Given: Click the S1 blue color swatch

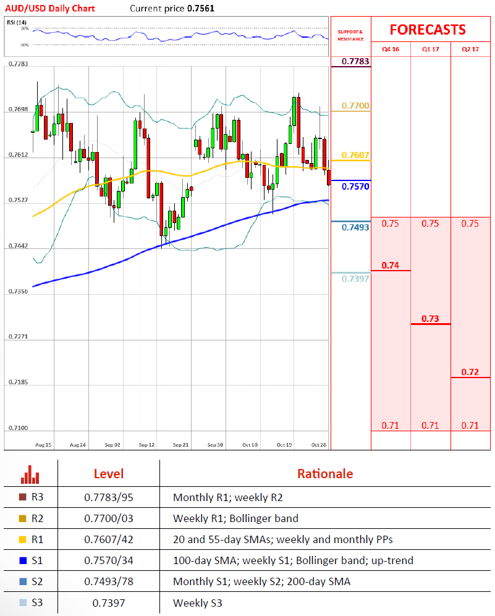Looking at the screenshot, I should coord(23,560).
